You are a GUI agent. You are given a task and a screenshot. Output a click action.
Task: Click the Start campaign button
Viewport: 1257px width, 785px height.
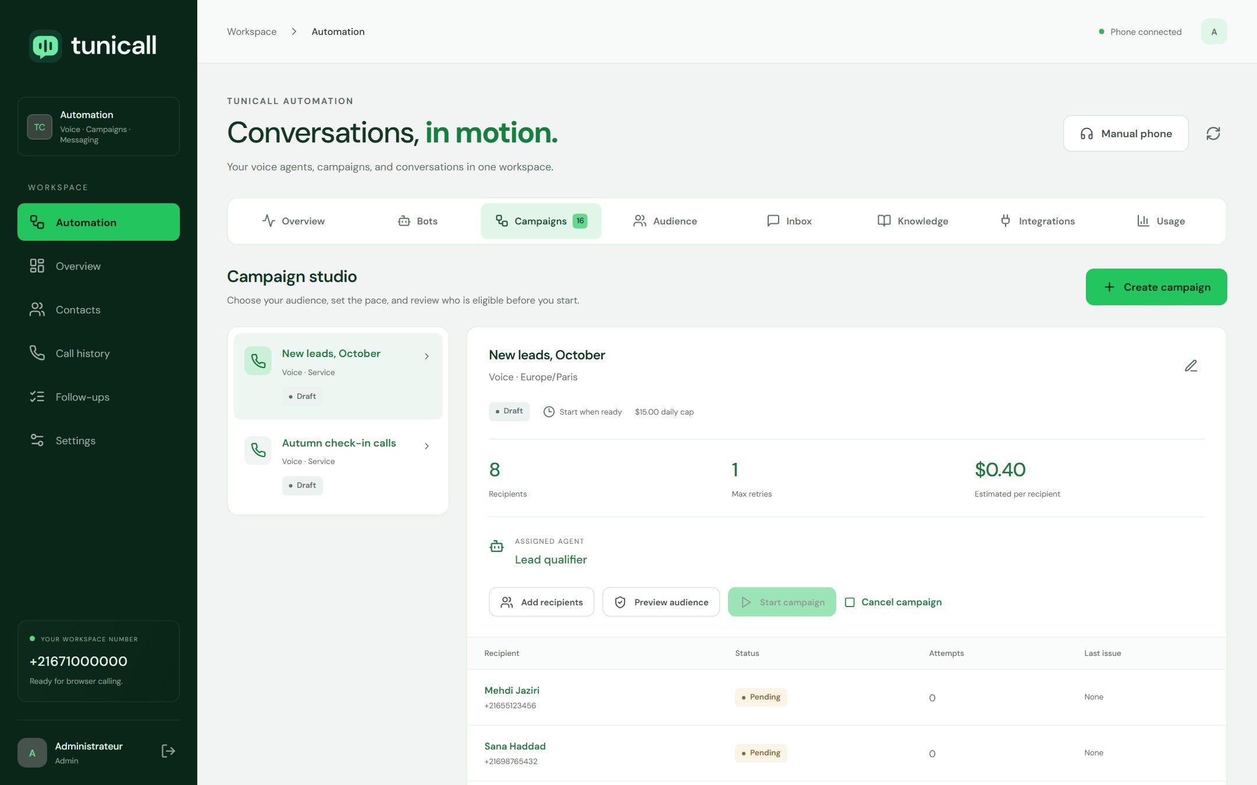(x=782, y=602)
